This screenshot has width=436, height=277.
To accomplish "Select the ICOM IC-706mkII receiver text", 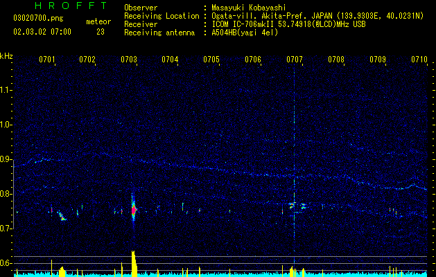I will (288, 24).
